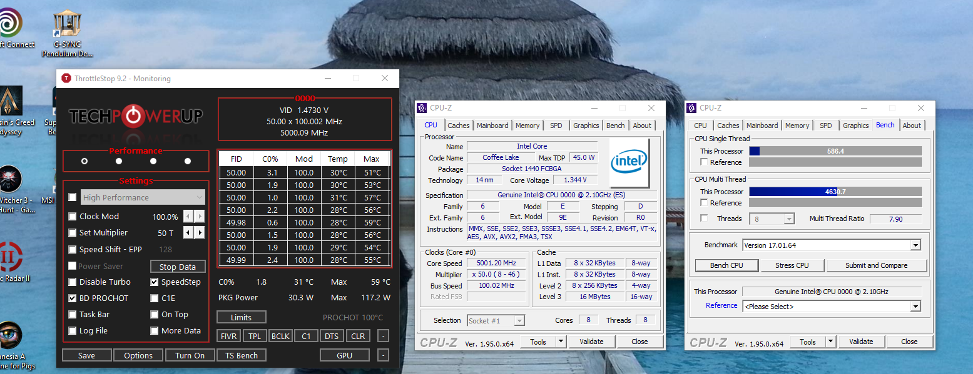973x374 pixels.
Task: Toggle the Set Multiplier checkbox
Action: tap(73, 233)
